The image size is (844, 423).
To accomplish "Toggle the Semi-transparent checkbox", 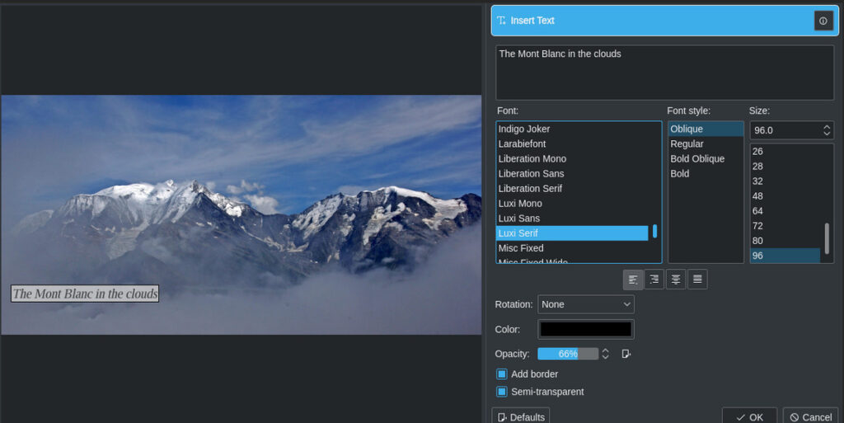I will (502, 392).
